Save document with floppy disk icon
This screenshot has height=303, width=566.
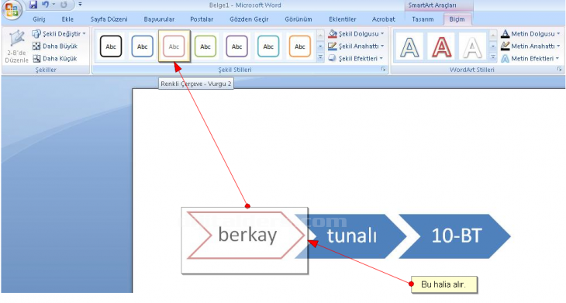pyautogui.click(x=33, y=5)
